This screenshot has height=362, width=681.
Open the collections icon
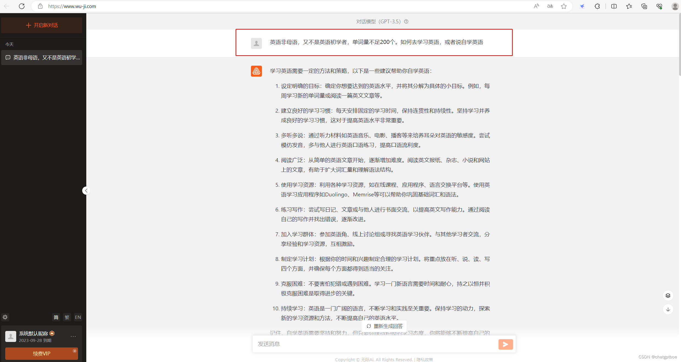[x=644, y=6]
